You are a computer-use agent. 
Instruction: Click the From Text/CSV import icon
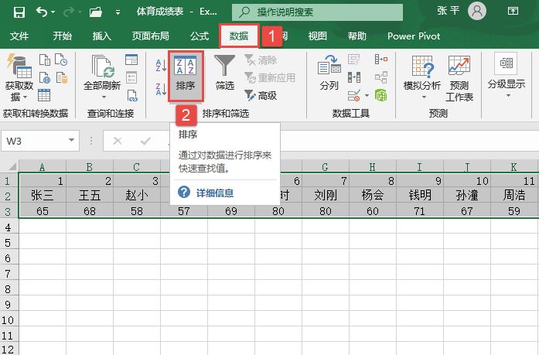tap(45, 60)
